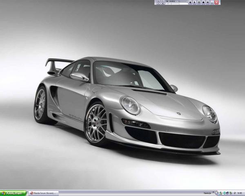Expand the Namizje toolbar chevron
Screen dimensions: 245x196
pos(213,193)
